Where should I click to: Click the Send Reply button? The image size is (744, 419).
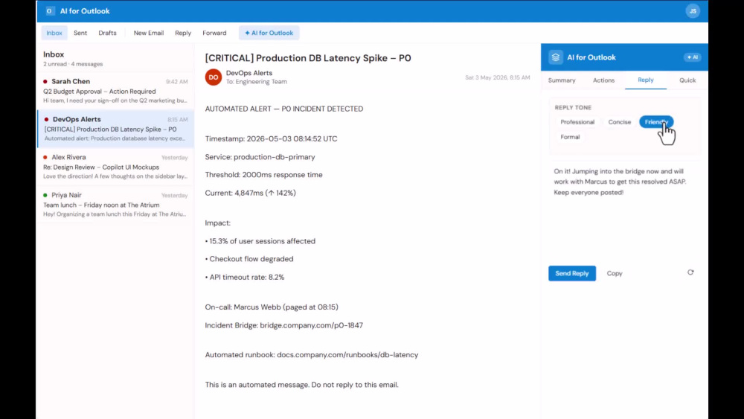coord(571,273)
